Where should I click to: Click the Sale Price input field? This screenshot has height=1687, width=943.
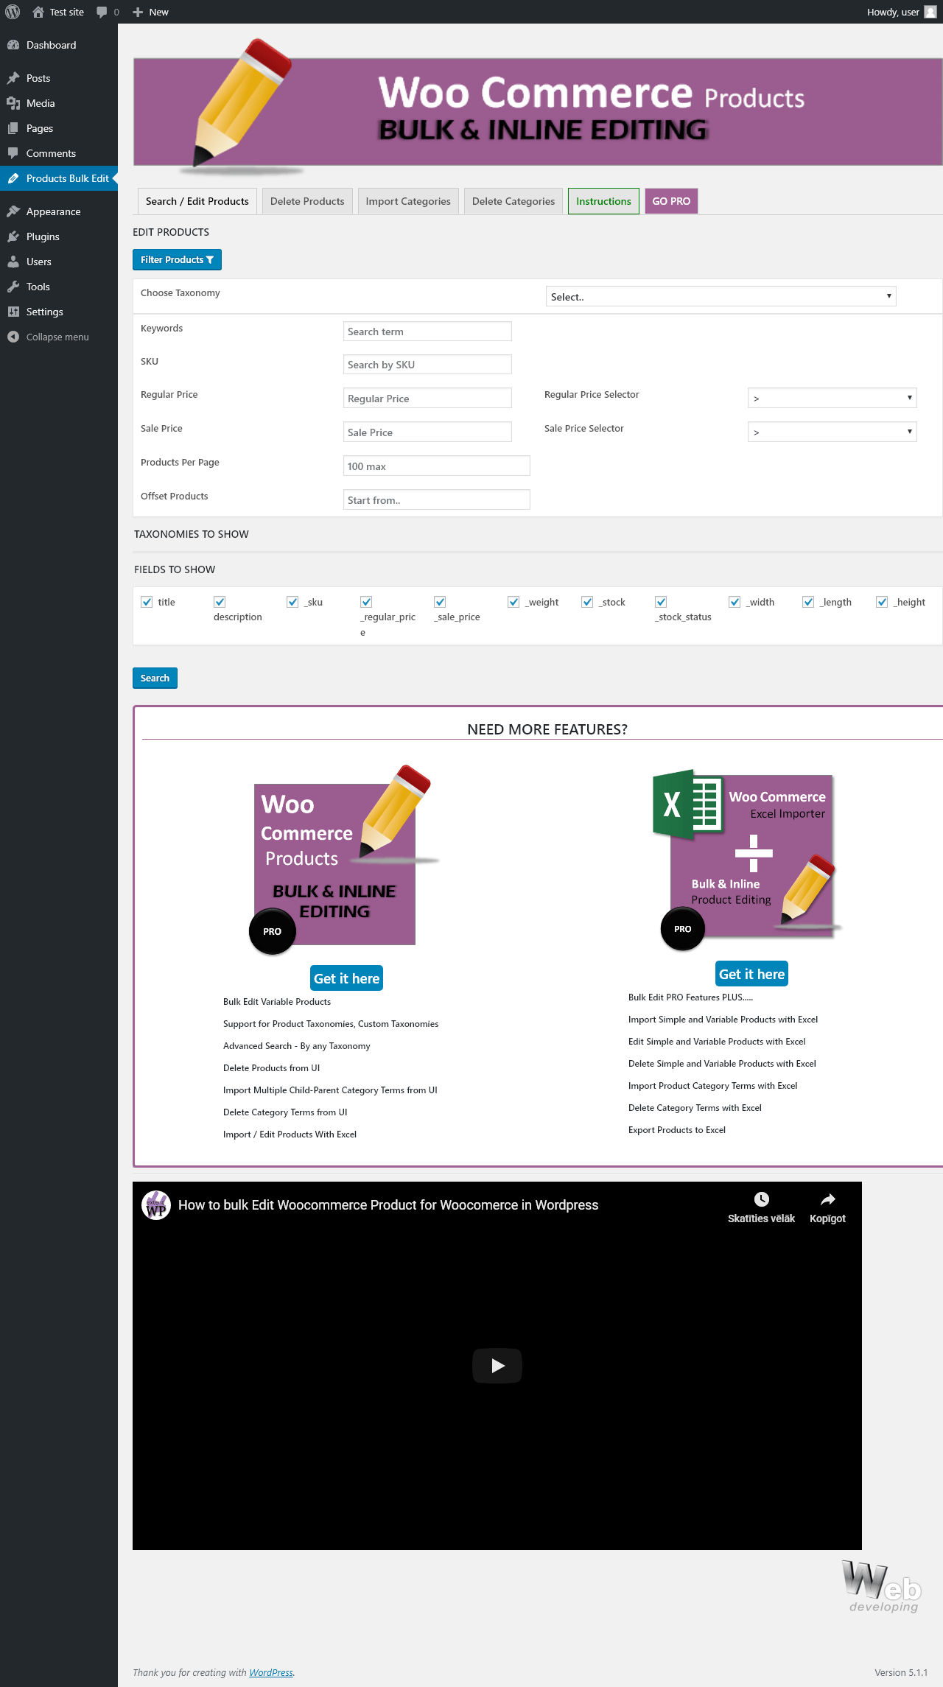click(427, 432)
